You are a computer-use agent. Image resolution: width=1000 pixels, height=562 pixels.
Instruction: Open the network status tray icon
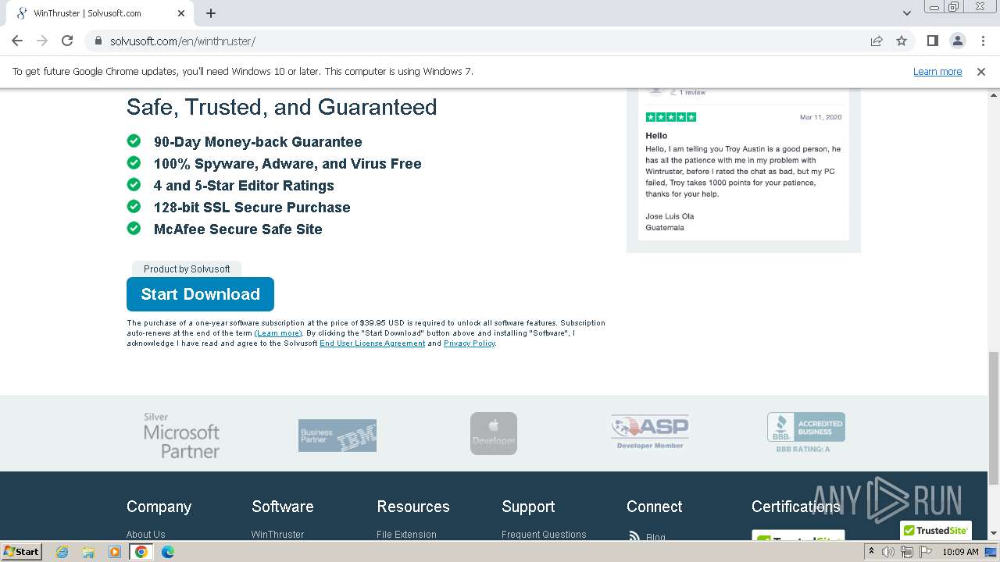pos(906,552)
